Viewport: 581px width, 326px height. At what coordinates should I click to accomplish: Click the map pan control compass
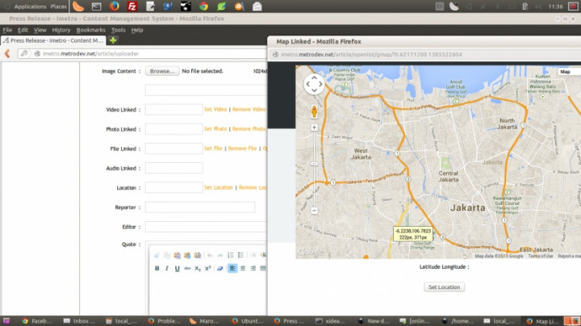coord(314,84)
